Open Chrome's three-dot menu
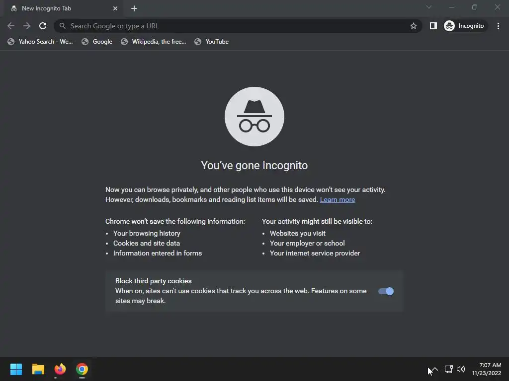This screenshot has width=509, height=381. [498, 26]
